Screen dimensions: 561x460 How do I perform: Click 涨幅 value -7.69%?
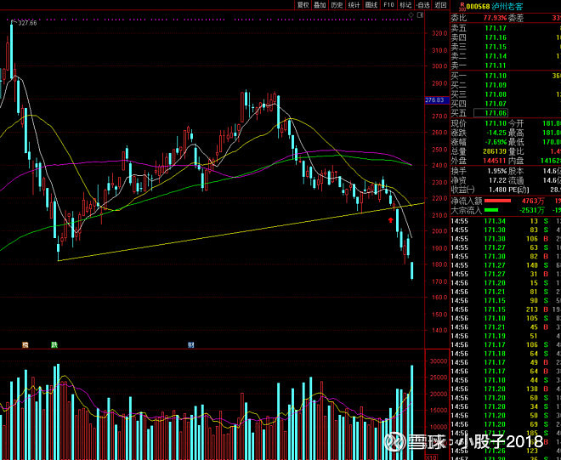tap(496, 142)
